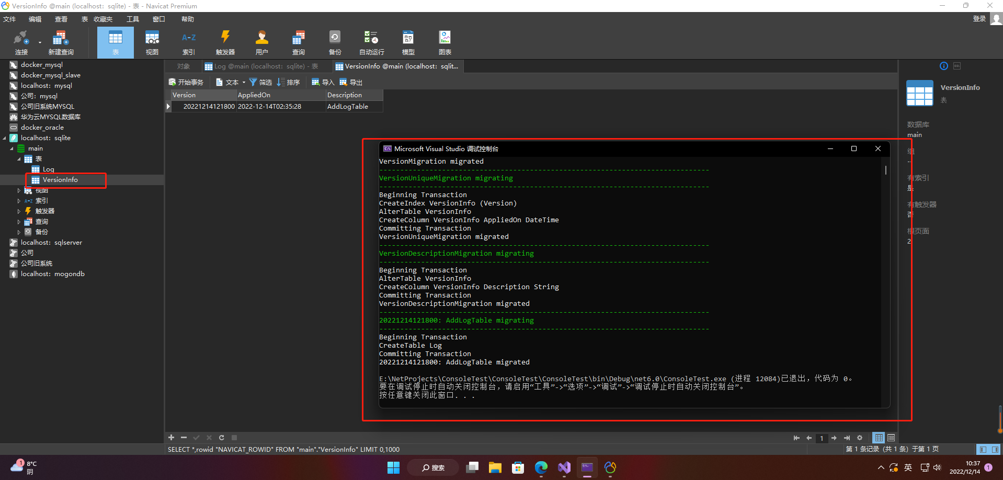Click the 排序 sort button
The image size is (1003, 480).
(x=288, y=82)
